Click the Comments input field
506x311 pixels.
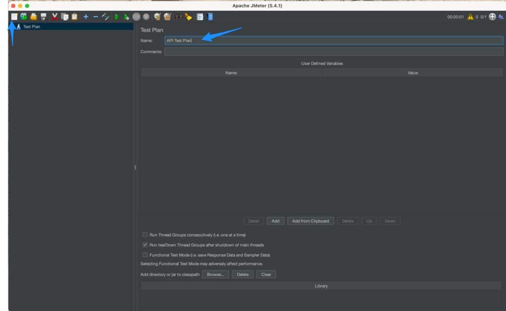[x=334, y=52]
